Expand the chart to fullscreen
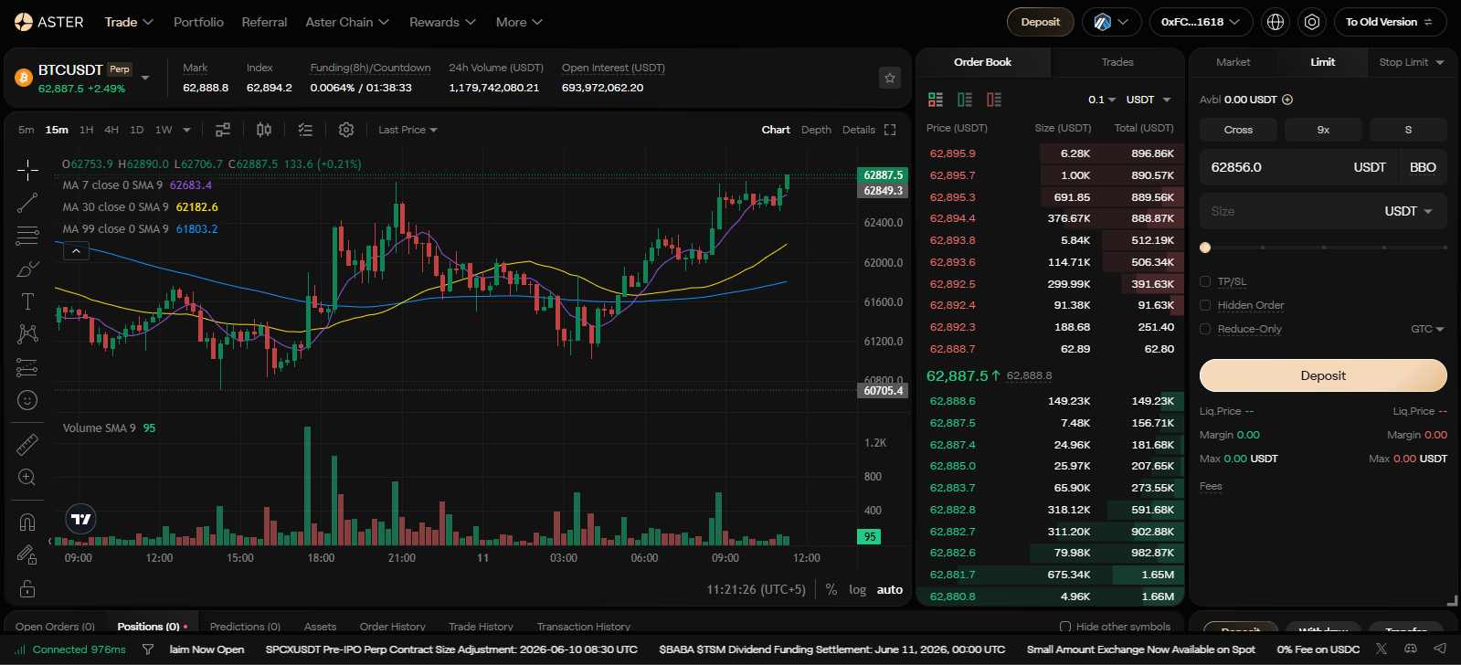This screenshot has width=1461, height=665. (x=890, y=130)
